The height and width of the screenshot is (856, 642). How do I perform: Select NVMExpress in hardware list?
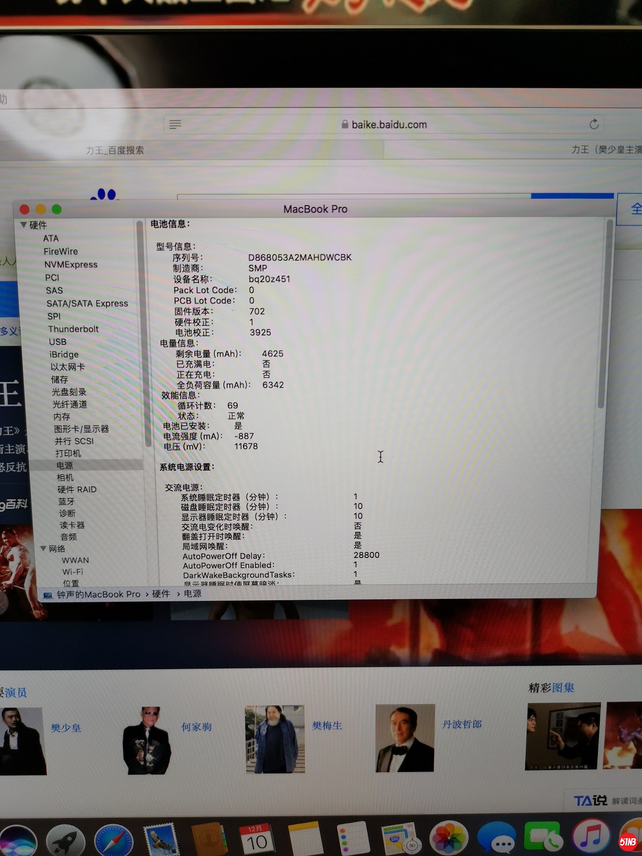tap(71, 265)
